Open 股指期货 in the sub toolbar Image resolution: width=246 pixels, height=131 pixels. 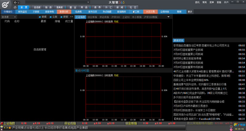[x=121, y=12]
